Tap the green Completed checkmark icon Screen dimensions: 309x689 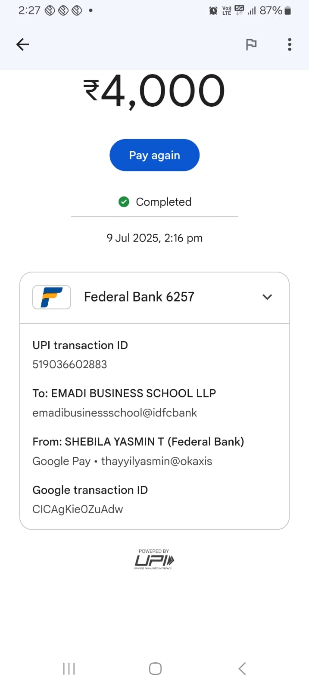coord(124,202)
